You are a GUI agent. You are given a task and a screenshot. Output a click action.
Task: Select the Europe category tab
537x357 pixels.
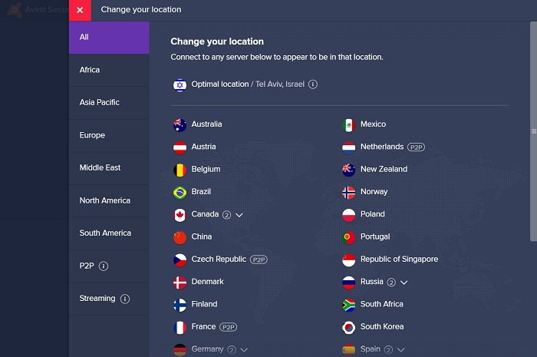[92, 135]
